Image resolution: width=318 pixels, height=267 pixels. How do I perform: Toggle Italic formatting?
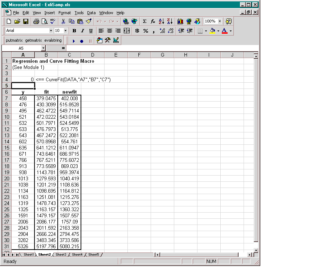[82, 31]
